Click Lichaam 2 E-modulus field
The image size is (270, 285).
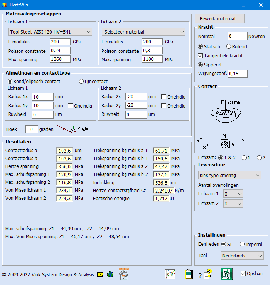pos(152,42)
